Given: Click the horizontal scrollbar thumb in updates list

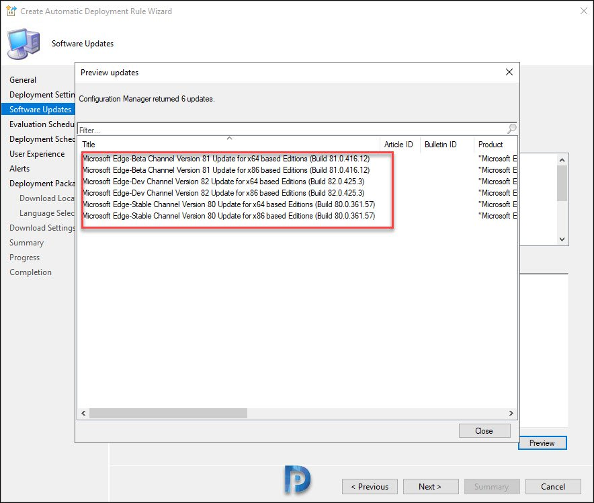Looking at the screenshot, I should 168,413.
